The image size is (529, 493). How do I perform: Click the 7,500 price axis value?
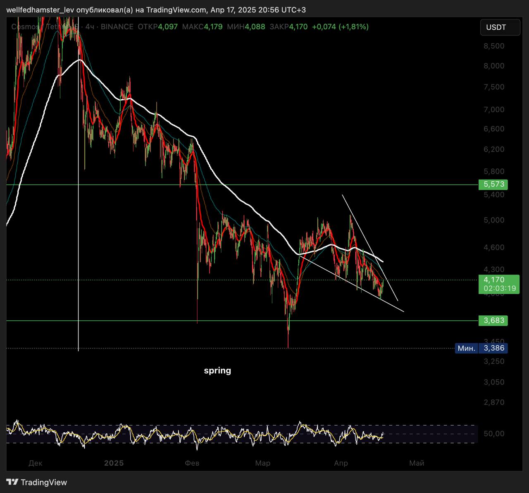click(x=494, y=87)
